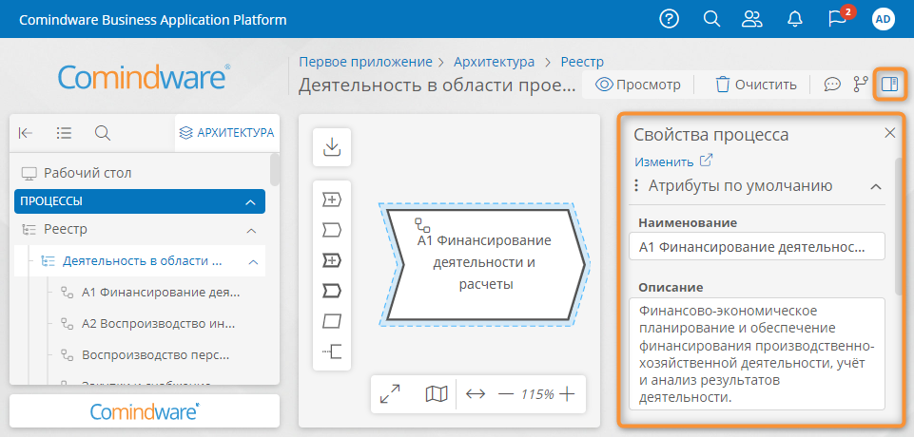Open global search in top bar
The height and width of the screenshot is (437, 914).
[x=711, y=19]
